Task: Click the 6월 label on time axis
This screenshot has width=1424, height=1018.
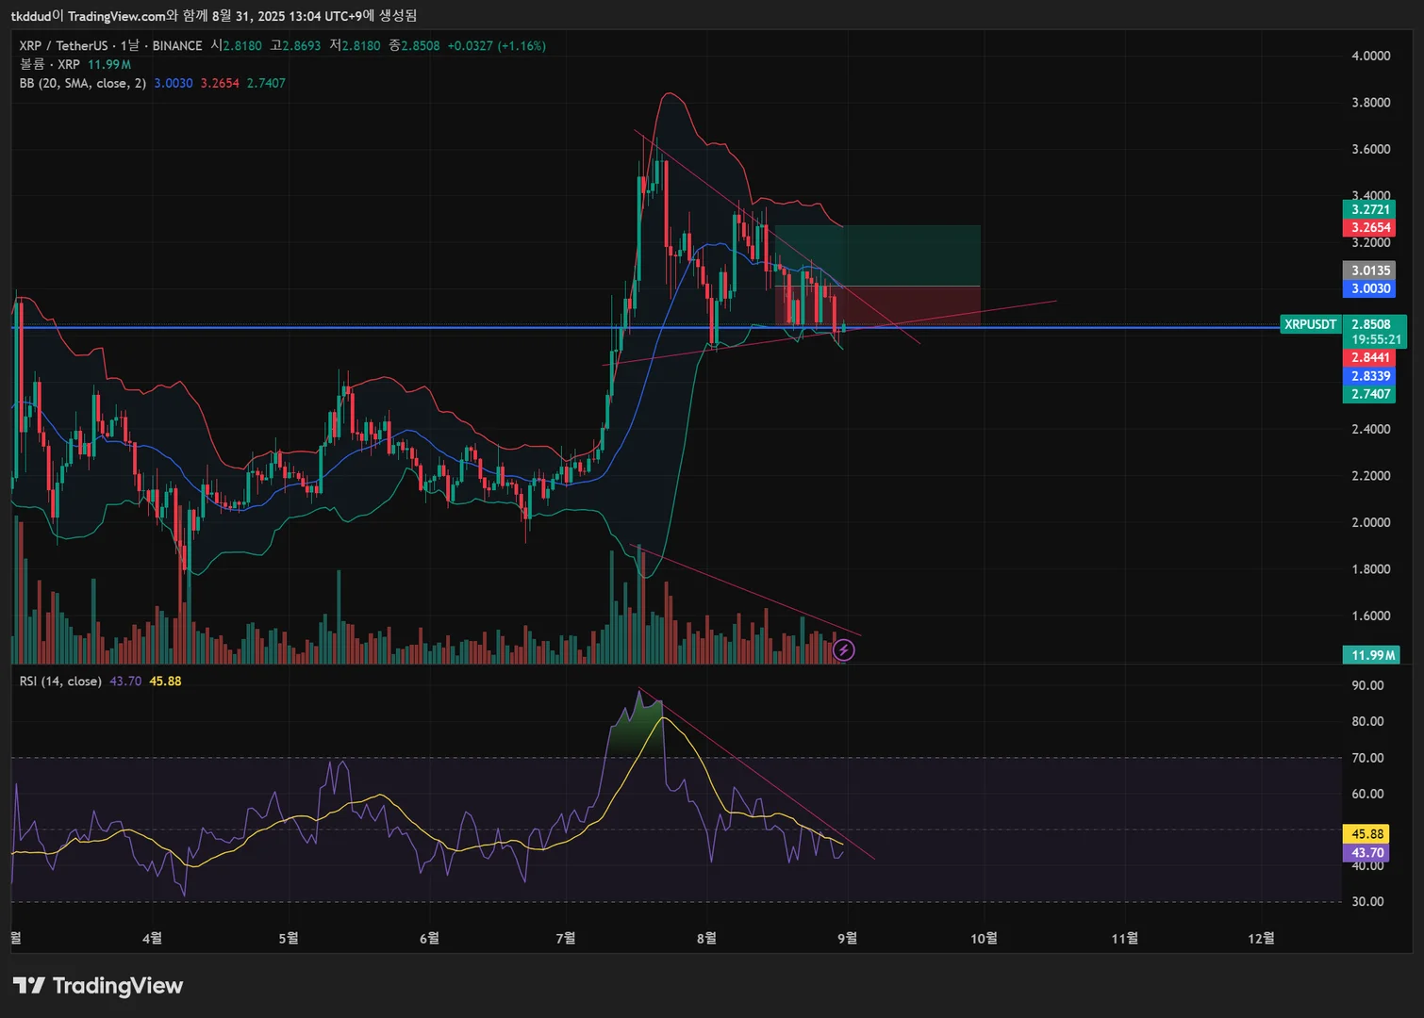Action: [428, 938]
